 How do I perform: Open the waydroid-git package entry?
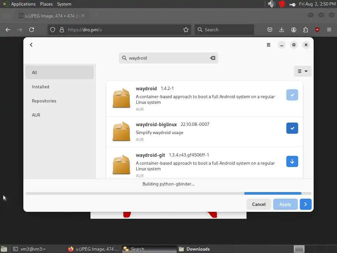(x=204, y=163)
